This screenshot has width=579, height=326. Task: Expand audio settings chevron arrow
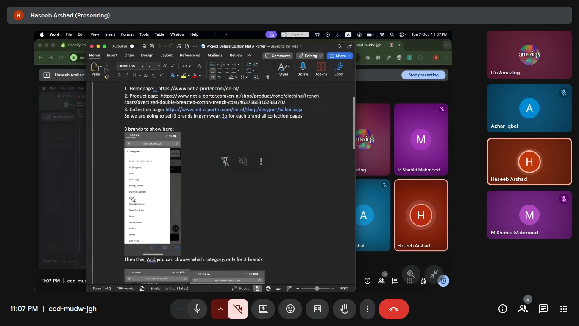220,309
